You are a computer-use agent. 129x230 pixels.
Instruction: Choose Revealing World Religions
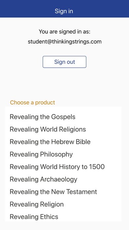[63, 130]
